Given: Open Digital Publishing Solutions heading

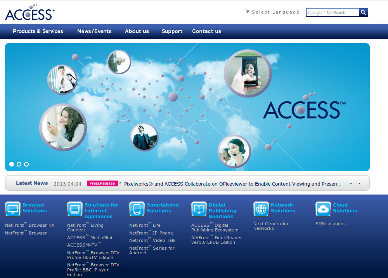Looking at the screenshot, I should [222, 211].
